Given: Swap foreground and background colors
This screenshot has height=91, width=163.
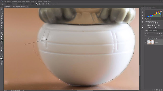Looking at the screenshot, I should 2,57.
